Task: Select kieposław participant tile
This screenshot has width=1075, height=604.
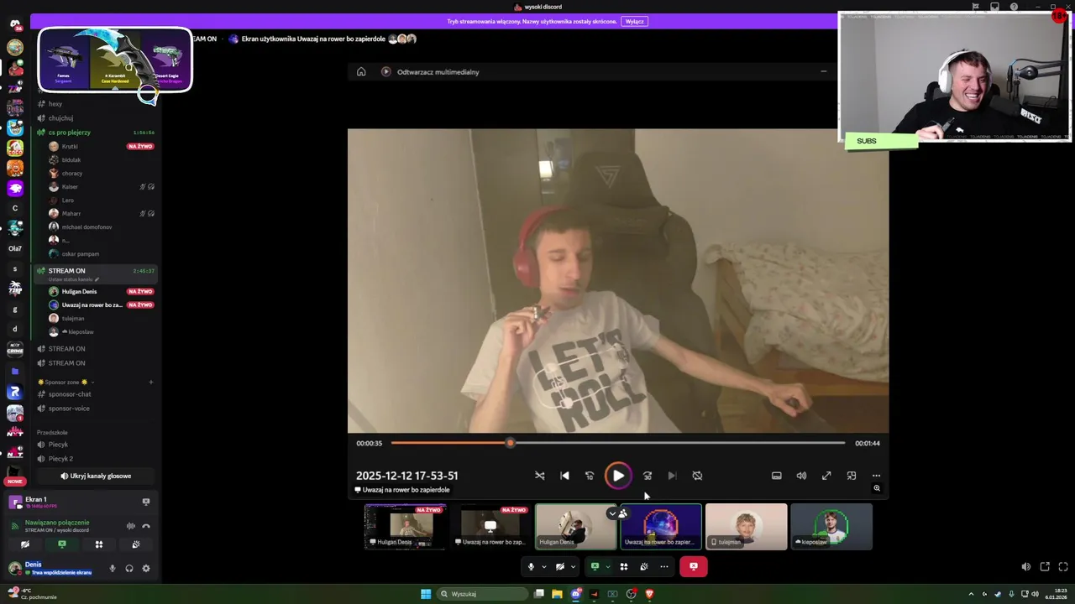Action: coord(831,526)
